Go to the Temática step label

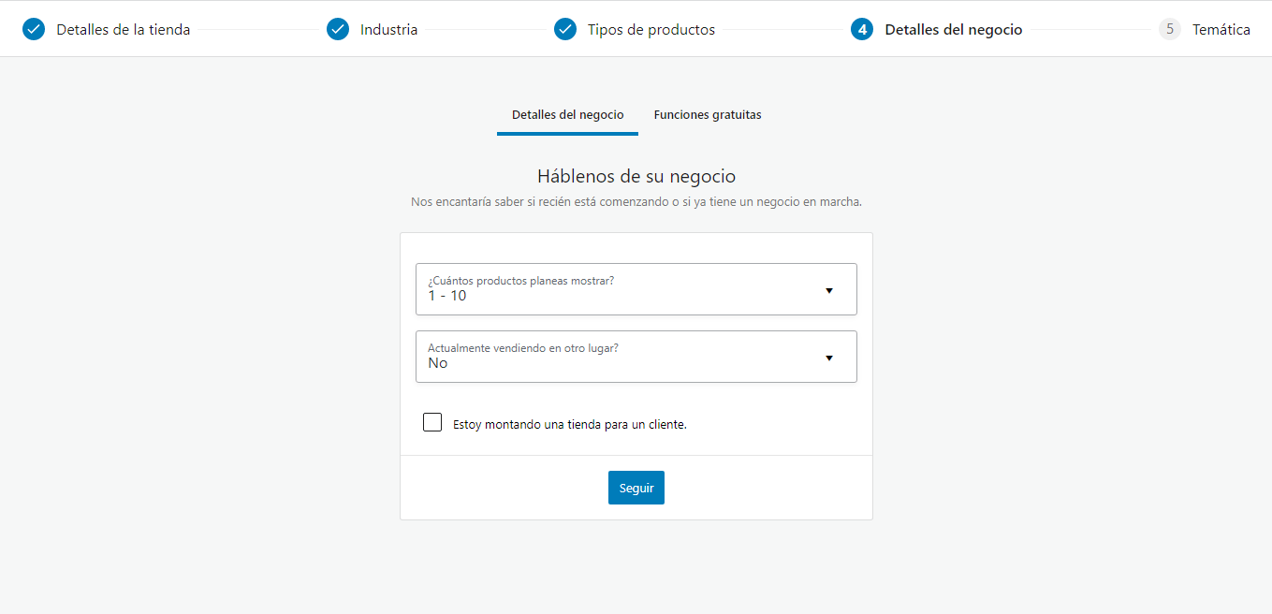1221,30
